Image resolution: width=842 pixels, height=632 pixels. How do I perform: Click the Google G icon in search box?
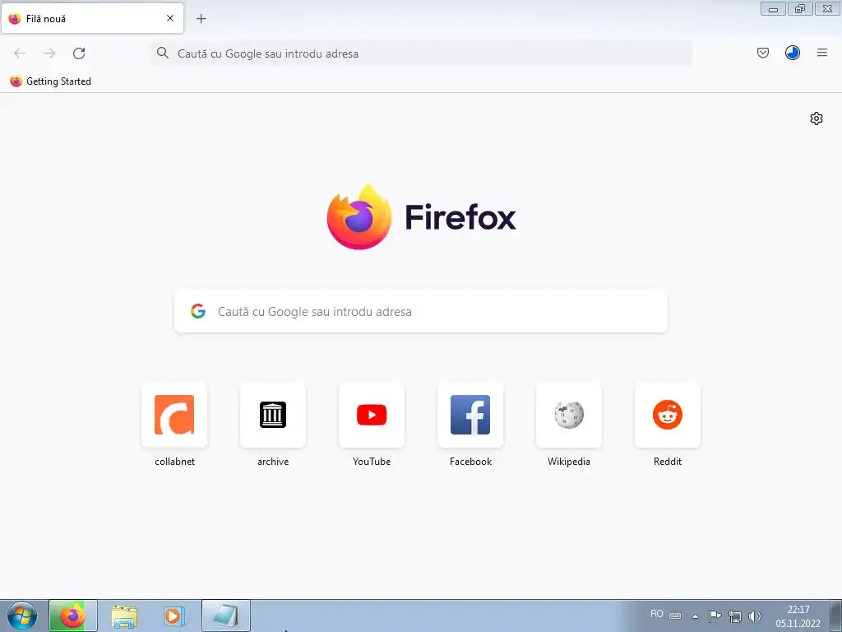pyautogui.click(x=198, y=311)
